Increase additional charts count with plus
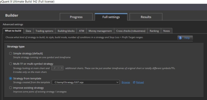The image size is (207, 100). pyautogui.click(x=62, y=68)
